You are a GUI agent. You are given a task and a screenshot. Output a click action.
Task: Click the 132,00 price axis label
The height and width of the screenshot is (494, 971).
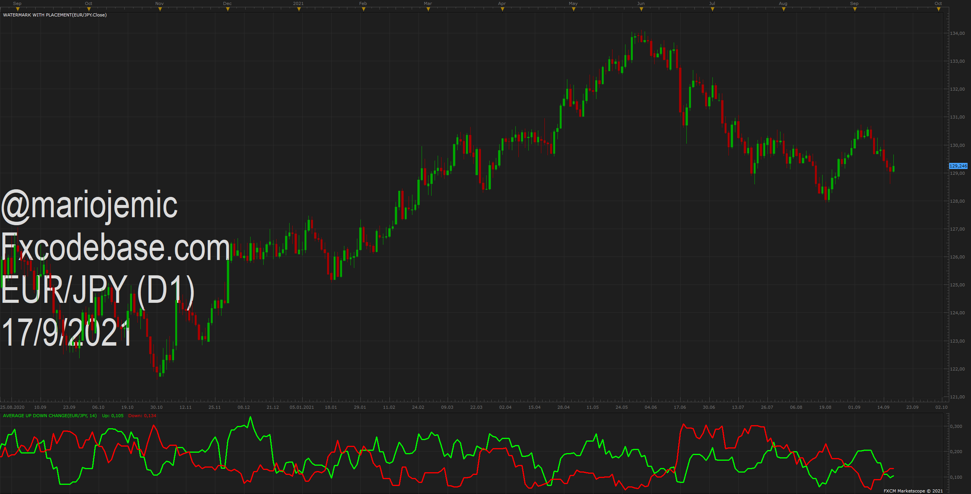click(x=958, y=89)
